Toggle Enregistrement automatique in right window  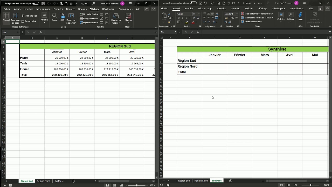point(193,3)
